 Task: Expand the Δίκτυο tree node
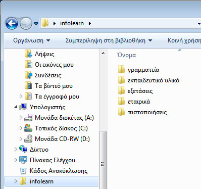click(x=16, y=150)
